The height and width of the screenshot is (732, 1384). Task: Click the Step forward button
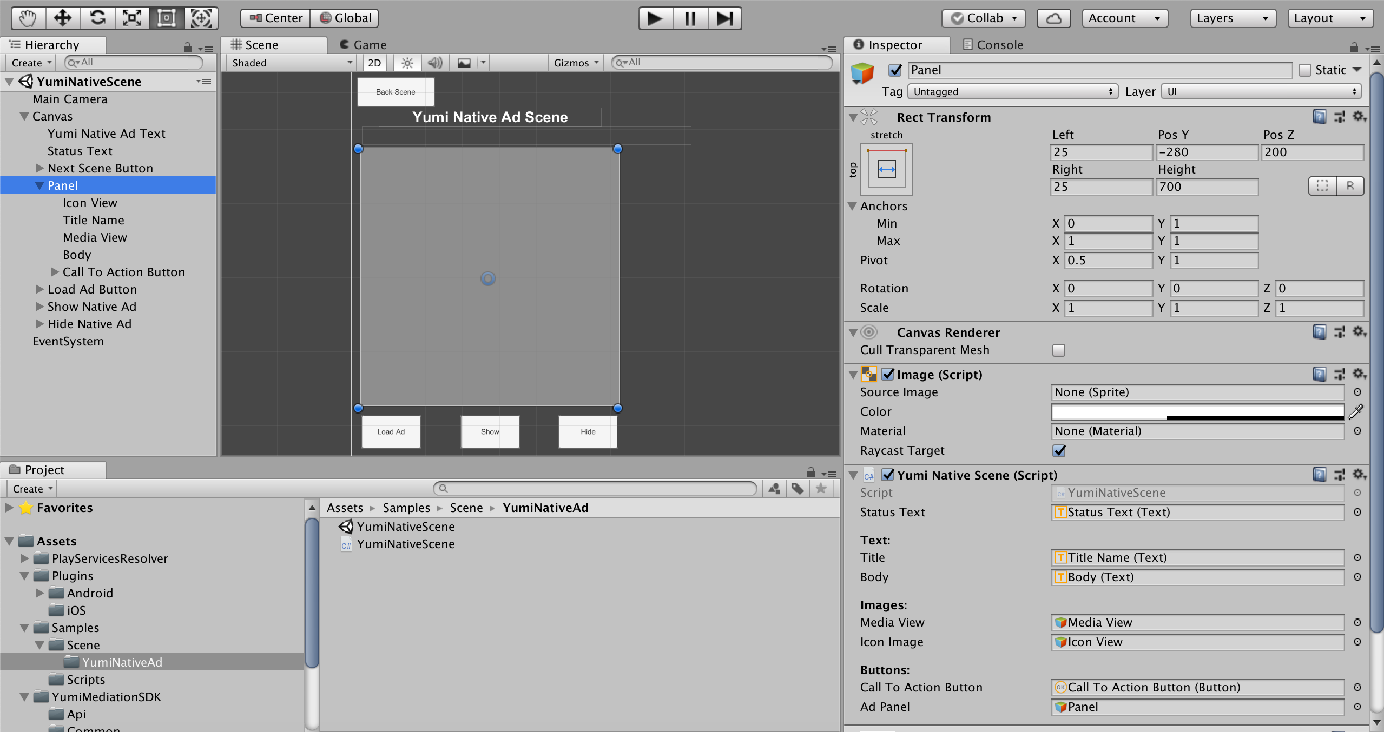[x=724, y=18]
